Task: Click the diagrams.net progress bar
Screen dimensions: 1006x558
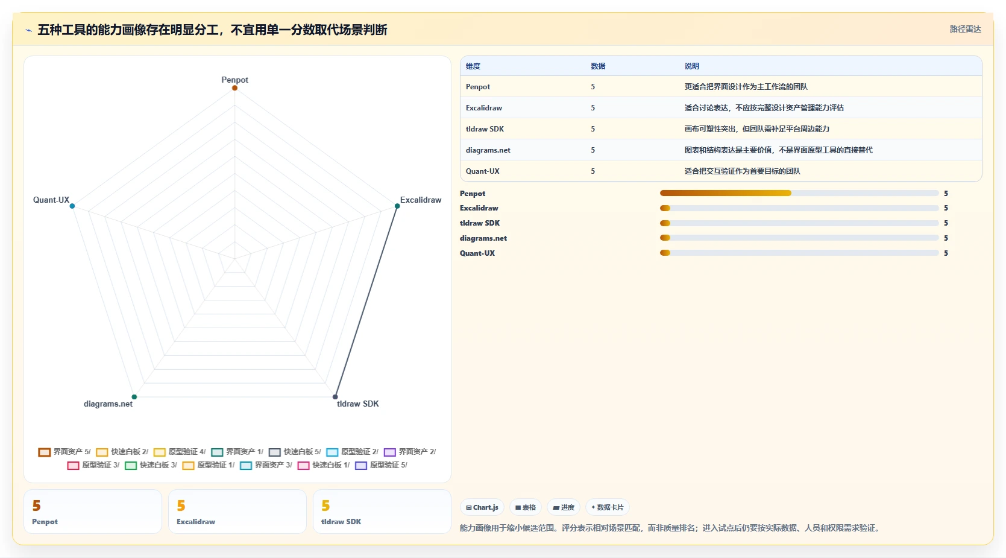Action: coord(799,238)
